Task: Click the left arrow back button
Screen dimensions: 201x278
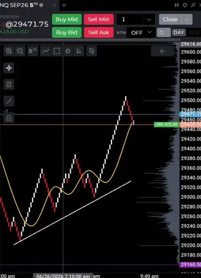Action: click(x=162, y=51)
